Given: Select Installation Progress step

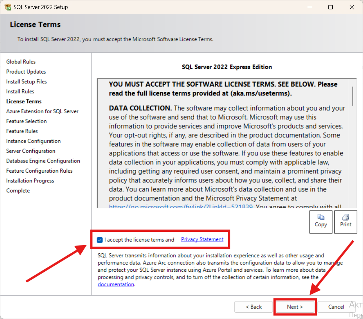Looking at the screenshot, I should point(30,181).
